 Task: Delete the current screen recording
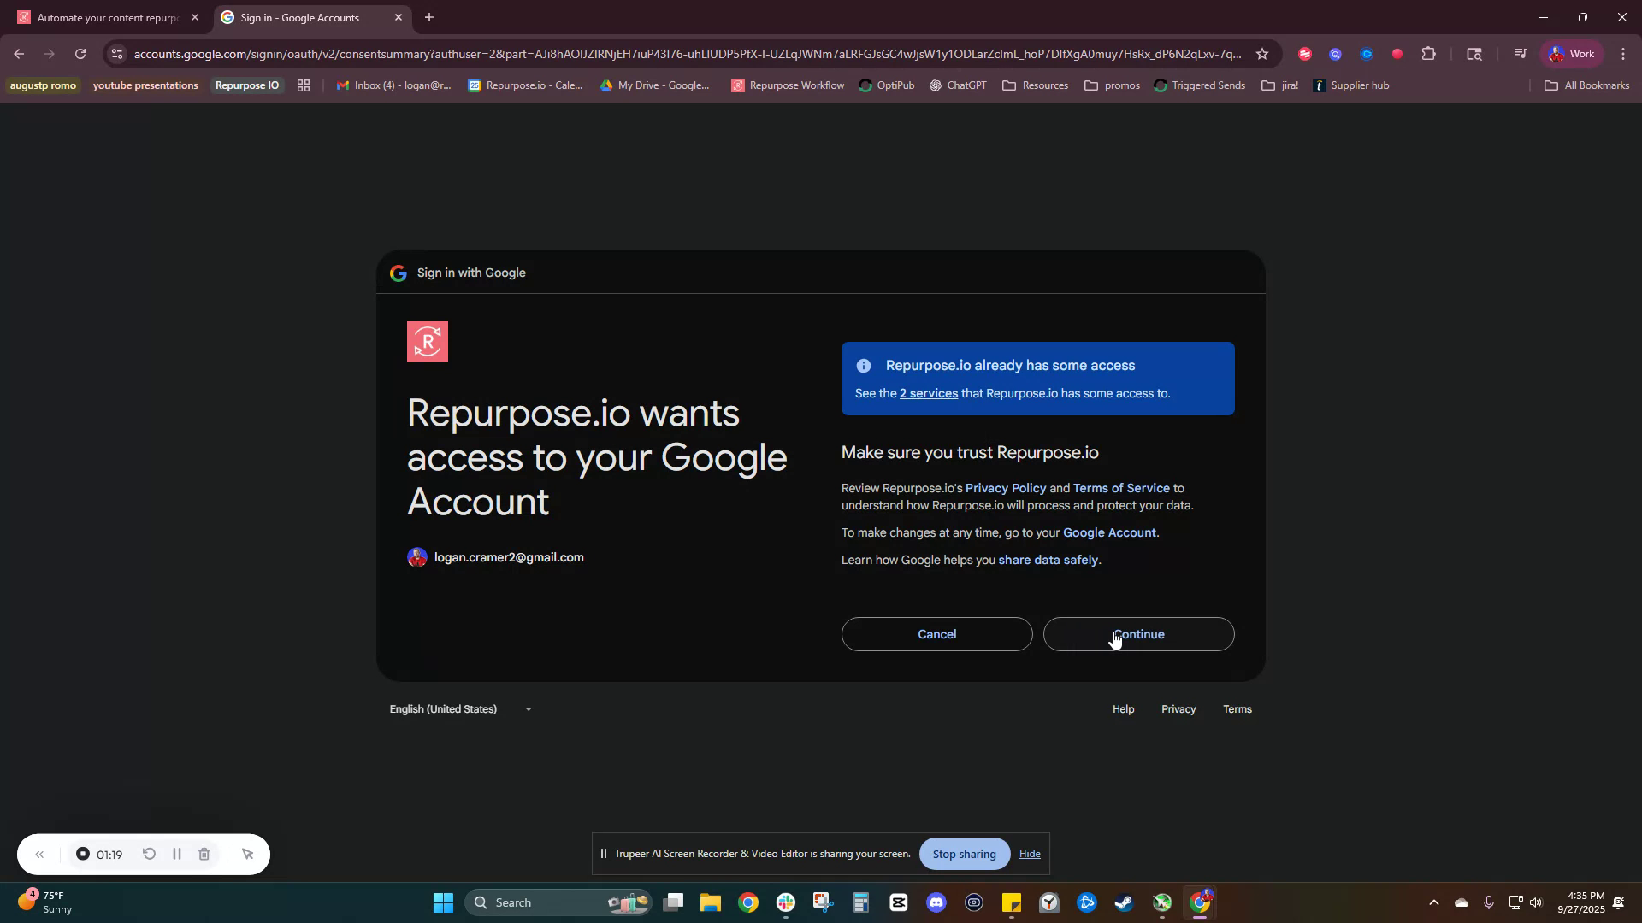click(x=204, y=854)
